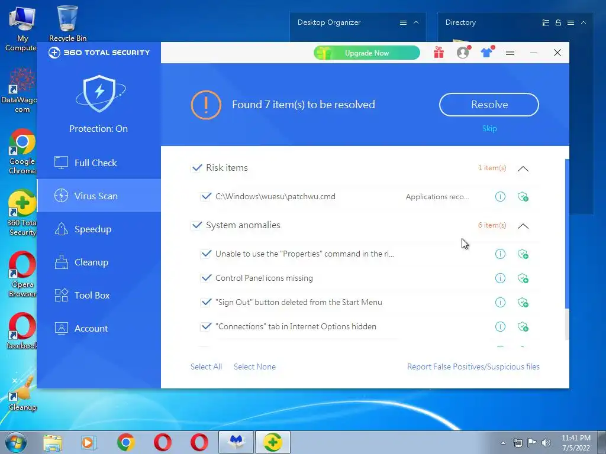The image size is (606, 454).
Task: Collapse the Desktop Organizer panel chevron
Action: [x=416, y=22]
